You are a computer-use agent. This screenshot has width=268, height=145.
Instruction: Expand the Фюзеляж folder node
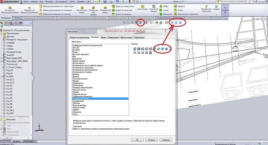tap(1, 120)
